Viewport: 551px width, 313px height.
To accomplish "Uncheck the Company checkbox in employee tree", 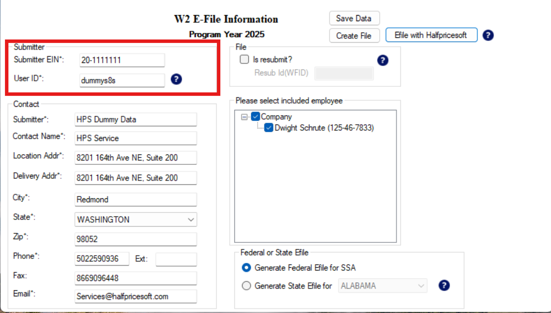I will pyautogui.click(x=255, y=117).
